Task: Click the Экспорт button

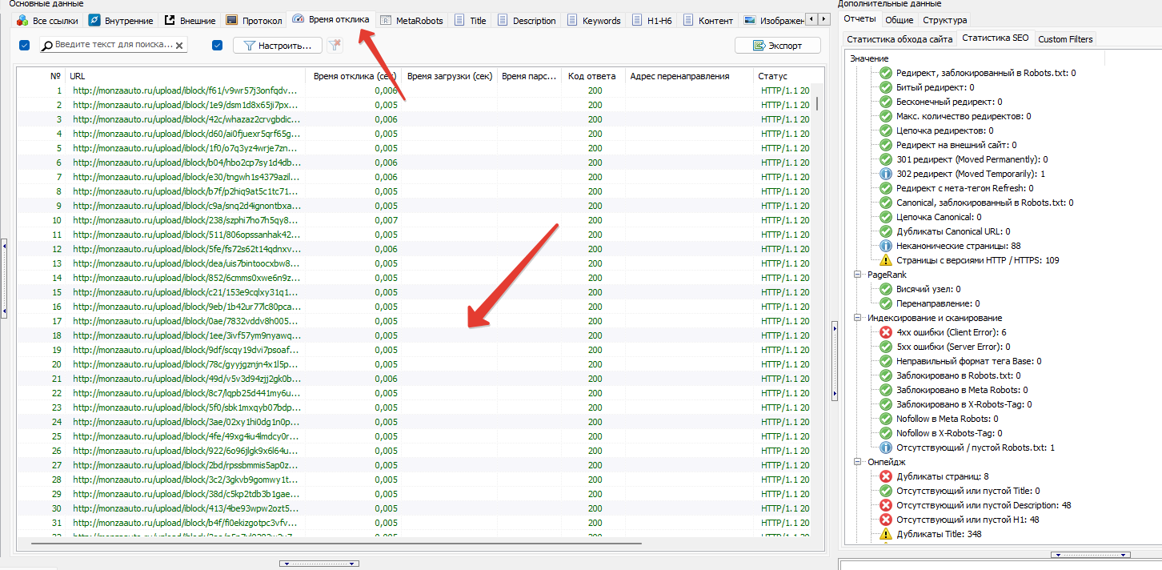Action: coord(777,46)
